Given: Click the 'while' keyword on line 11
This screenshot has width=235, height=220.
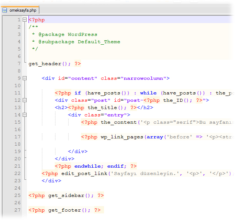Looking at the screenshot, I should coord(149,93).
